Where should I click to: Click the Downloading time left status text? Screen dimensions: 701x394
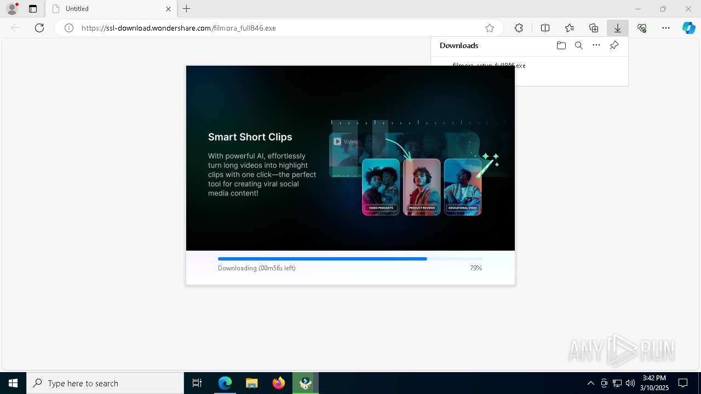point(257,268)
